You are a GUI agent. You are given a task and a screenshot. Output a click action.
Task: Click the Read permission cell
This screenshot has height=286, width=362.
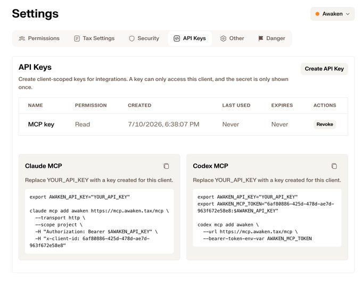pyautogui.click(x=83, y=124)
